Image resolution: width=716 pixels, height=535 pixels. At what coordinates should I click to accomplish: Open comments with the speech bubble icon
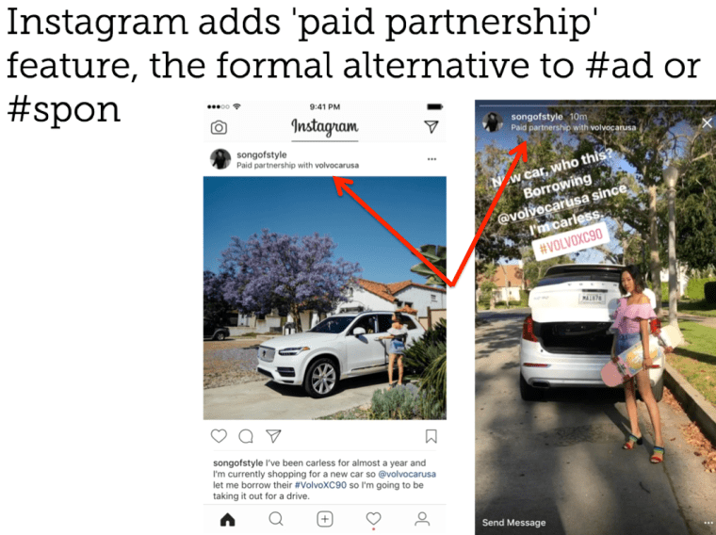pyautogui.click(x=246, y=436)
